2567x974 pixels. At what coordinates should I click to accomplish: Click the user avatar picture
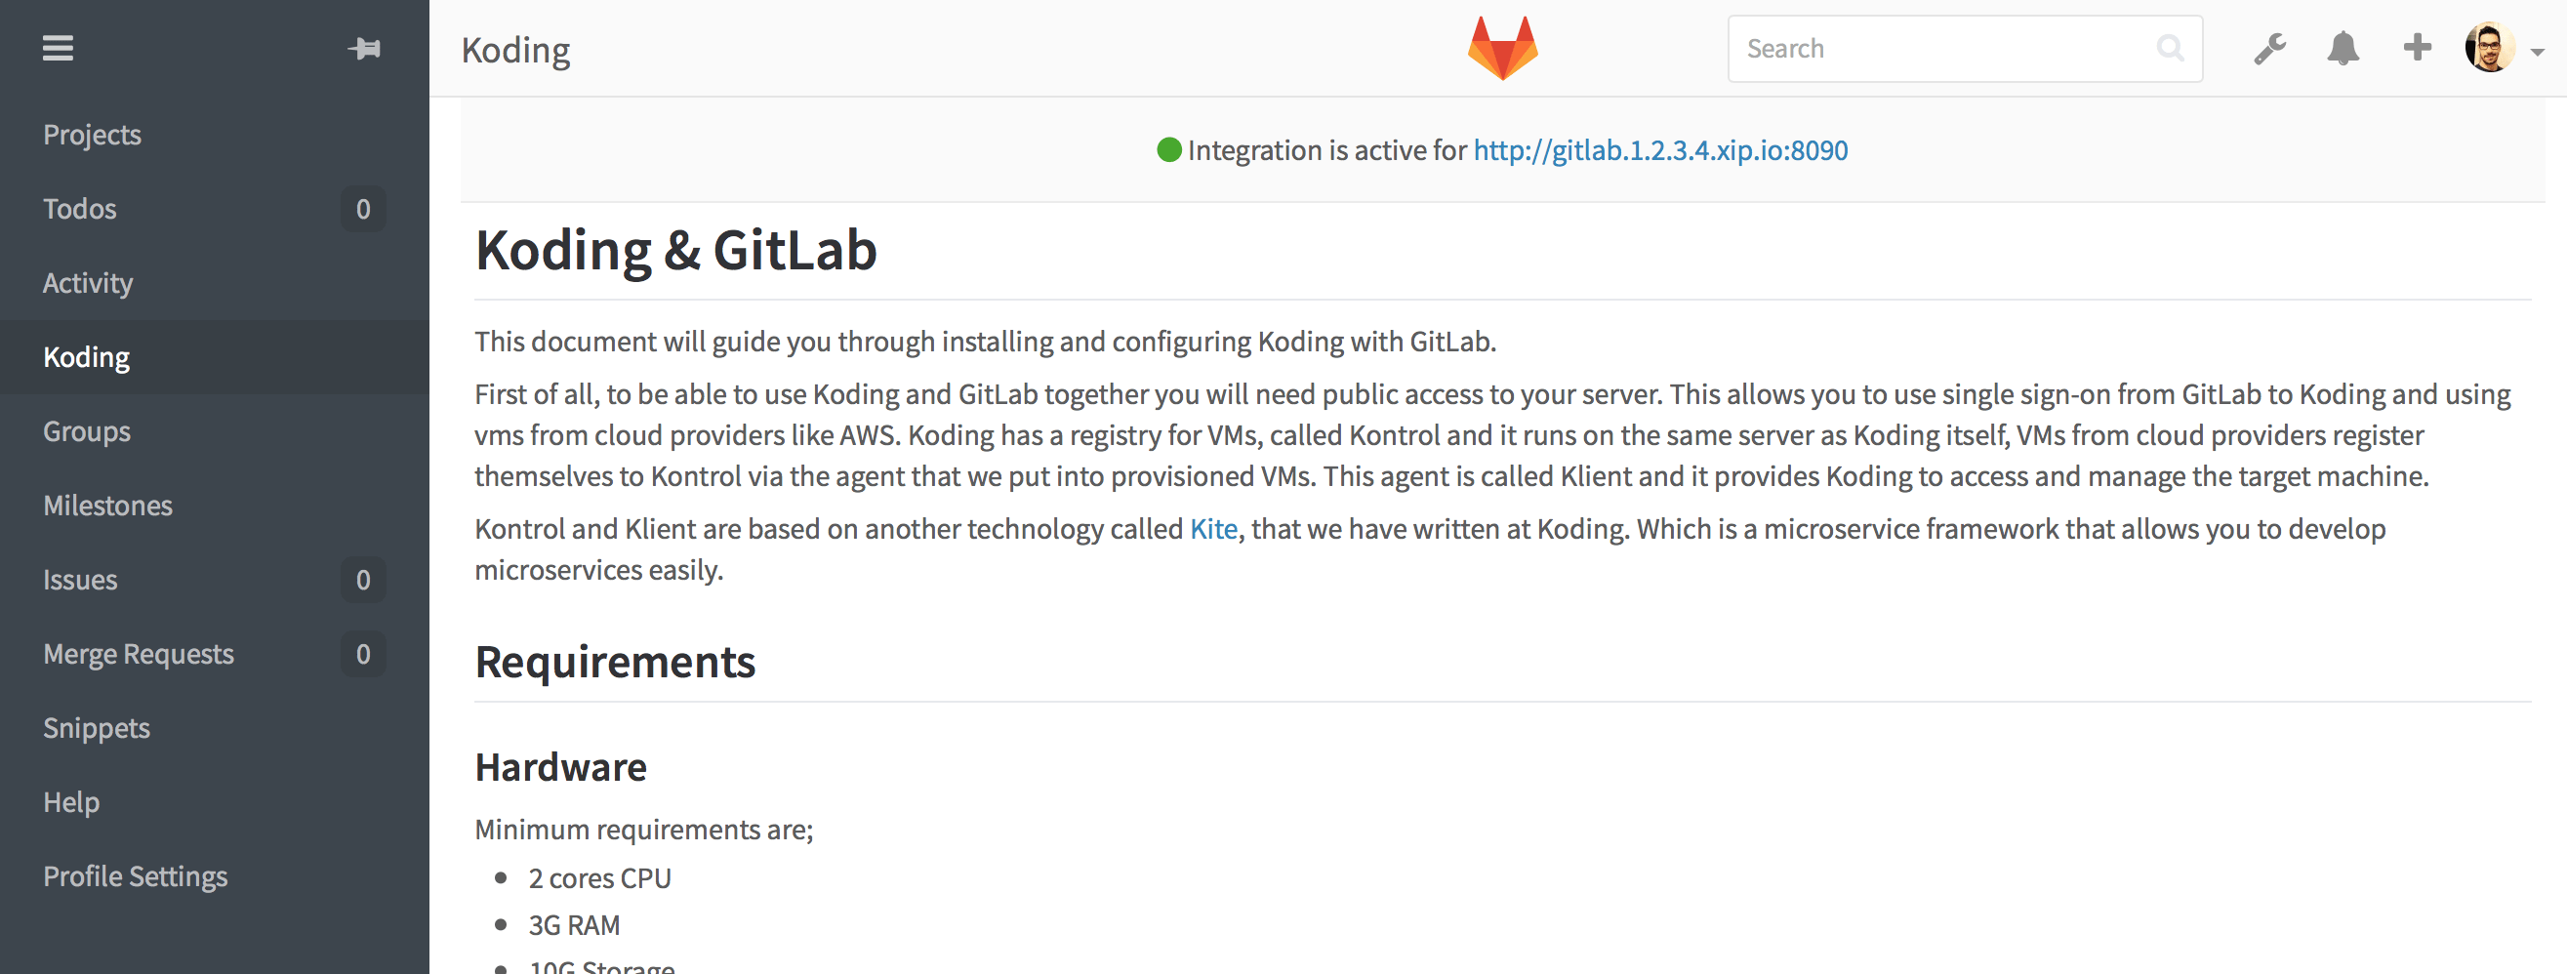point(2488,48)
